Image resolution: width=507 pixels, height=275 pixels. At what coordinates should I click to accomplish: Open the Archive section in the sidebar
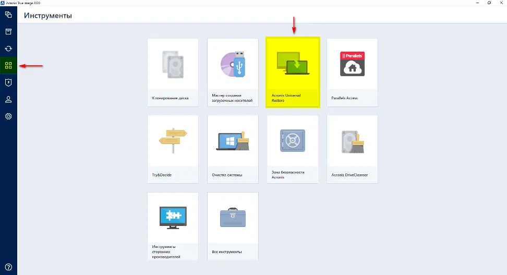click(8, 32)
